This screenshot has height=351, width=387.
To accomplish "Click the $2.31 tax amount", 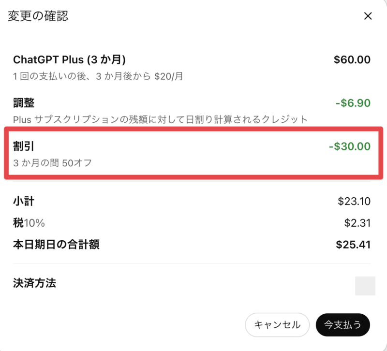I will point(357,223).
